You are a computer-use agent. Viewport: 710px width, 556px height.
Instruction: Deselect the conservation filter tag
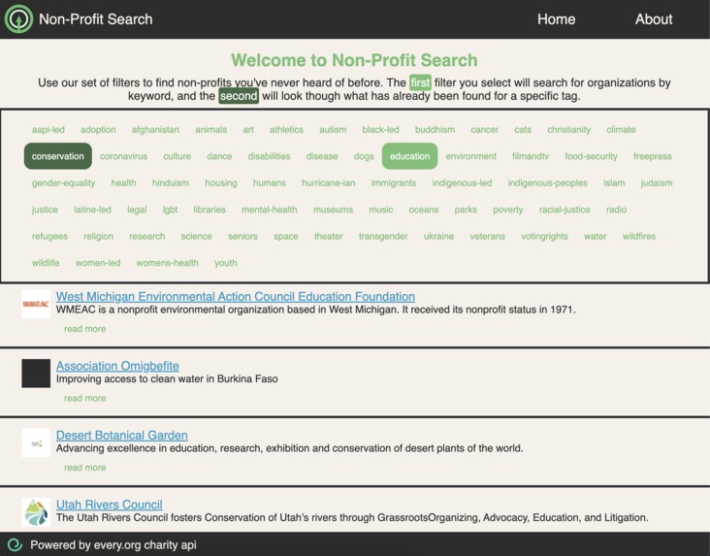58,156
